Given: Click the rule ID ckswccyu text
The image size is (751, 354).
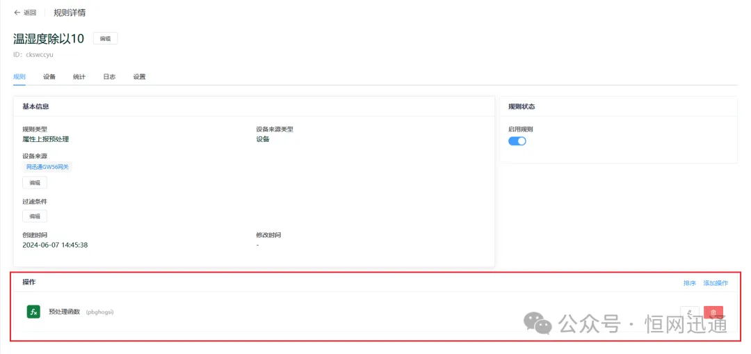Looking at the screenshot, I should coord(39,54).
